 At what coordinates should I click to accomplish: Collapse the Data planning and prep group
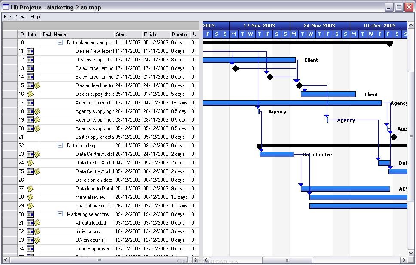pos(60,42)
